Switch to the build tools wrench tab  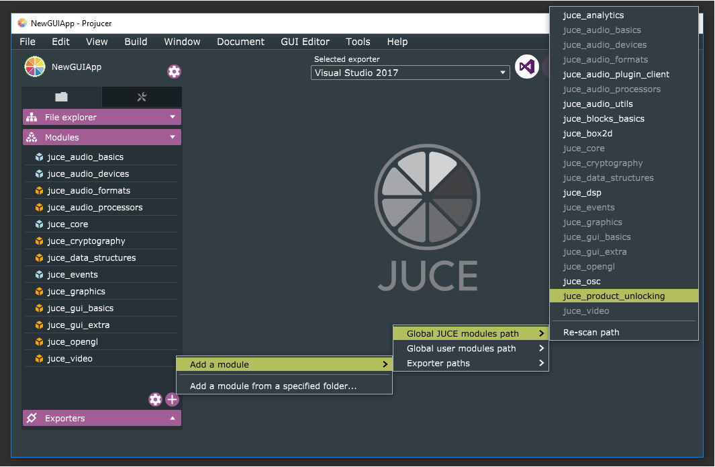tap(142, 97)
